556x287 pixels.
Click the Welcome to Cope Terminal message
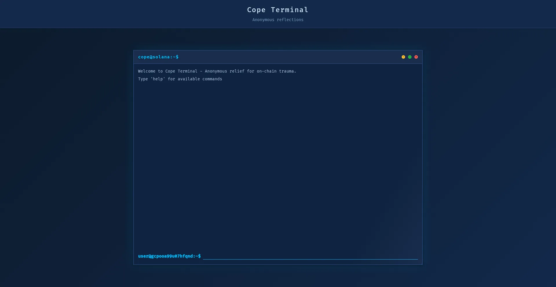pyautogui.click(x=217, y=71)
